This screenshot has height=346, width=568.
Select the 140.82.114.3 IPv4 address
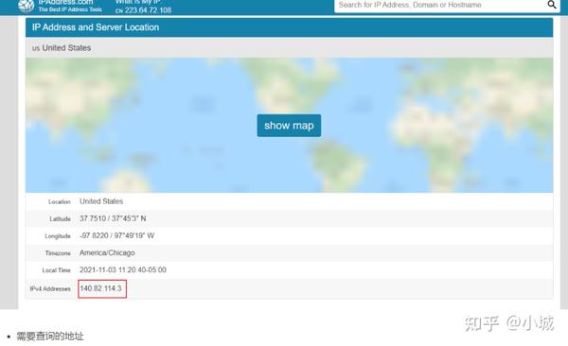[100, 288]
